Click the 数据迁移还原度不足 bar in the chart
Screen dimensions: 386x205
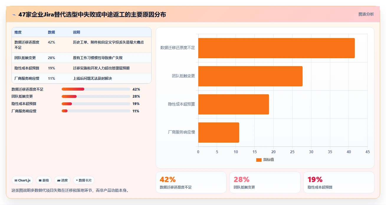click(276, 48)
